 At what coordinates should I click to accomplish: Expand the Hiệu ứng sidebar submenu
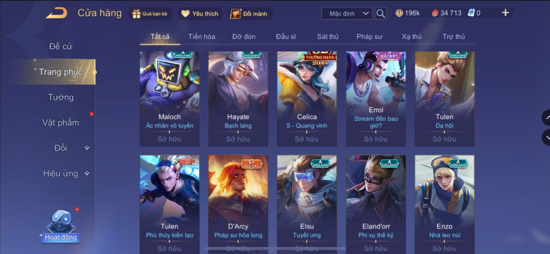point(86,173)
